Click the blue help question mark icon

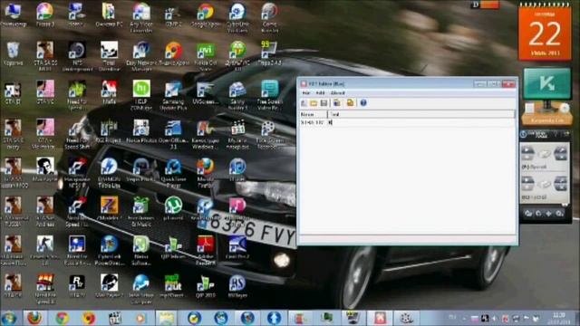363,102
